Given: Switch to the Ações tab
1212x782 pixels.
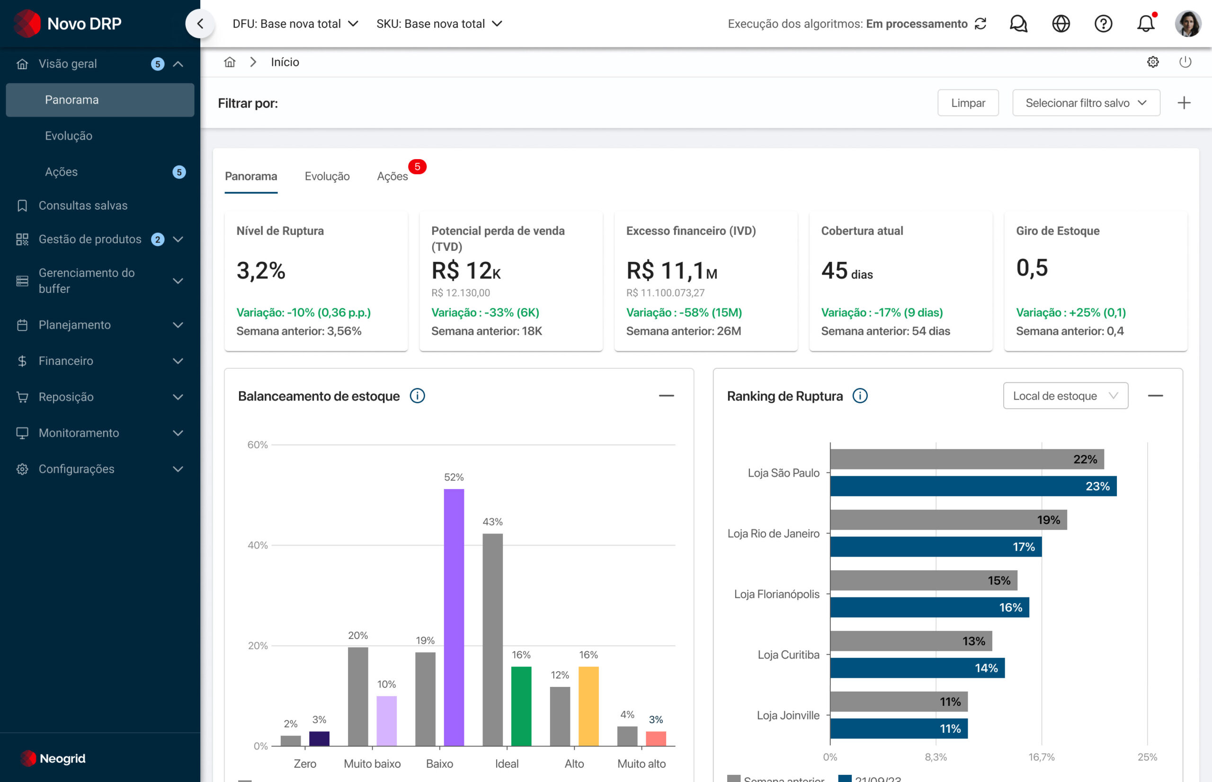Looking at the screenshot, I should [392, 176].
